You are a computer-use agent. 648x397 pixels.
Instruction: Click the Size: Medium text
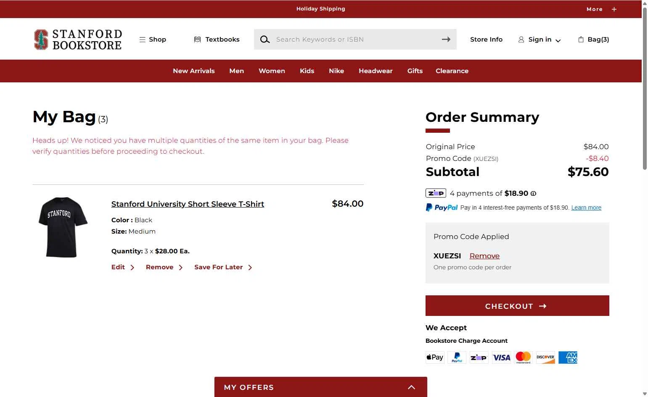pos(133,231)
